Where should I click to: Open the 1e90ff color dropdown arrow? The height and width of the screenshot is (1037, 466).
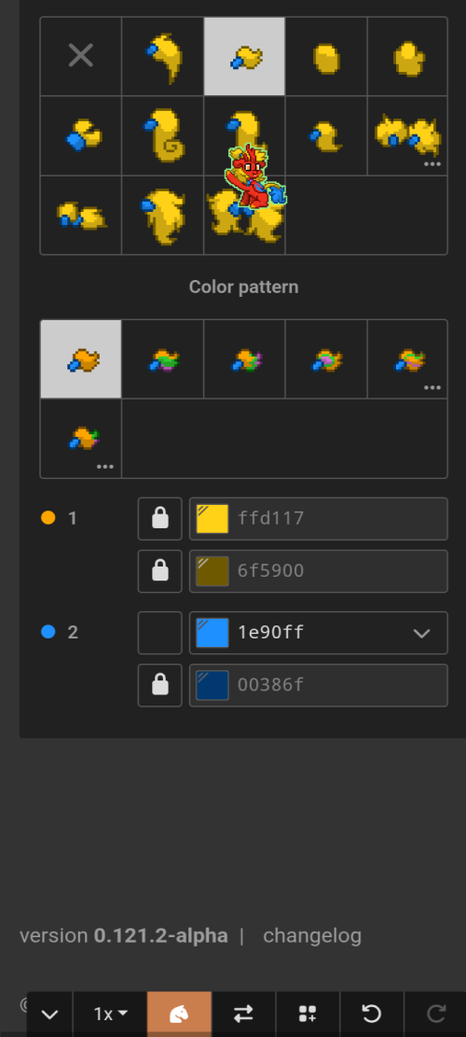(422, 633)
